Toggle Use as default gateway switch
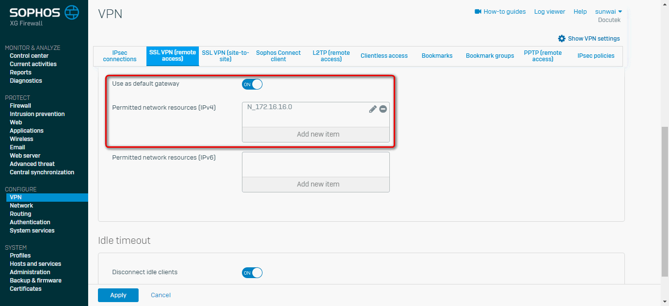669x306 pixels. (252, 84)
